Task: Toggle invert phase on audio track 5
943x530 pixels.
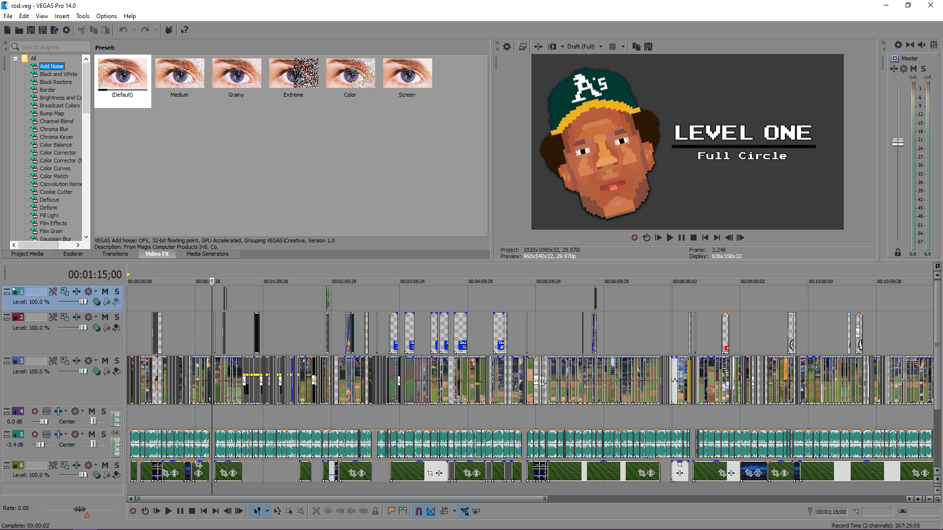Action: pyautogui.click(x=47, y=434)
